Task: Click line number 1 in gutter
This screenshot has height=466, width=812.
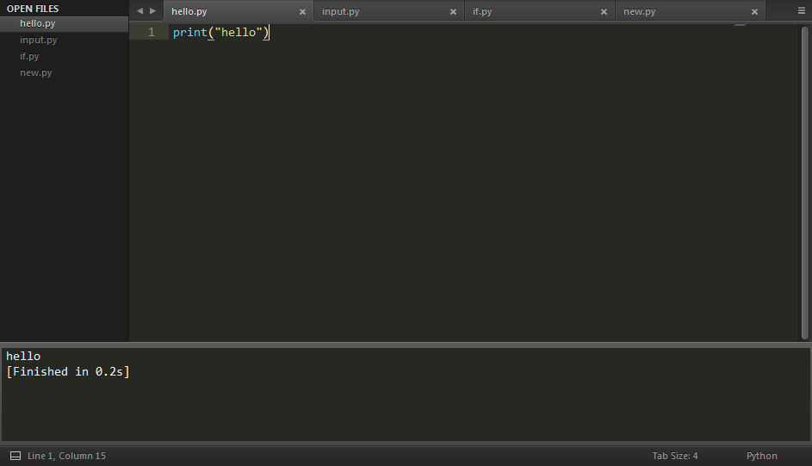Action: (x=152, y=33)
